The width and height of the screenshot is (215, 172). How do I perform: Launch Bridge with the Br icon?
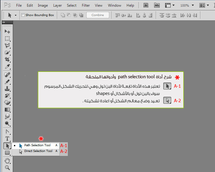click(x=146, y=5)
